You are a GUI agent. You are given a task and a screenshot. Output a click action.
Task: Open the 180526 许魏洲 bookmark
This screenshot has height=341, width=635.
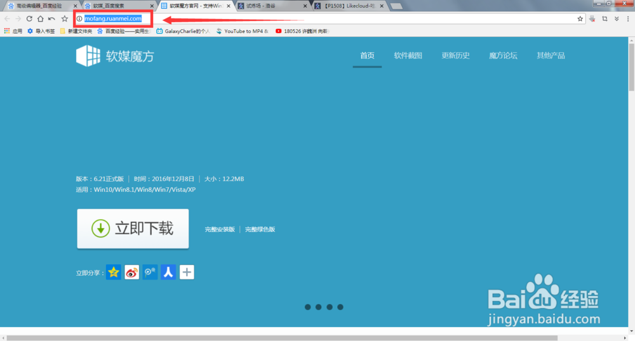(302, 31)
